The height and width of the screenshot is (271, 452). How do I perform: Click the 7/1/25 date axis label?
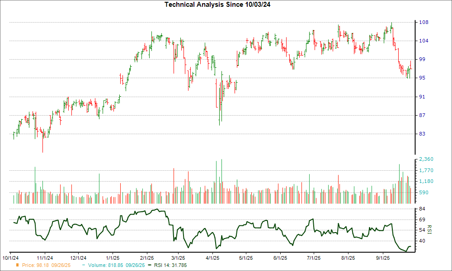314,258
